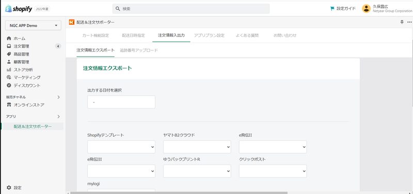The width and height of the screenshot is (413, 194).
Task: Click the marketing target icon
Action: click(9, 77)
